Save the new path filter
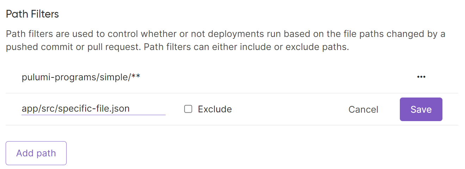 click(x=421, y=109)
